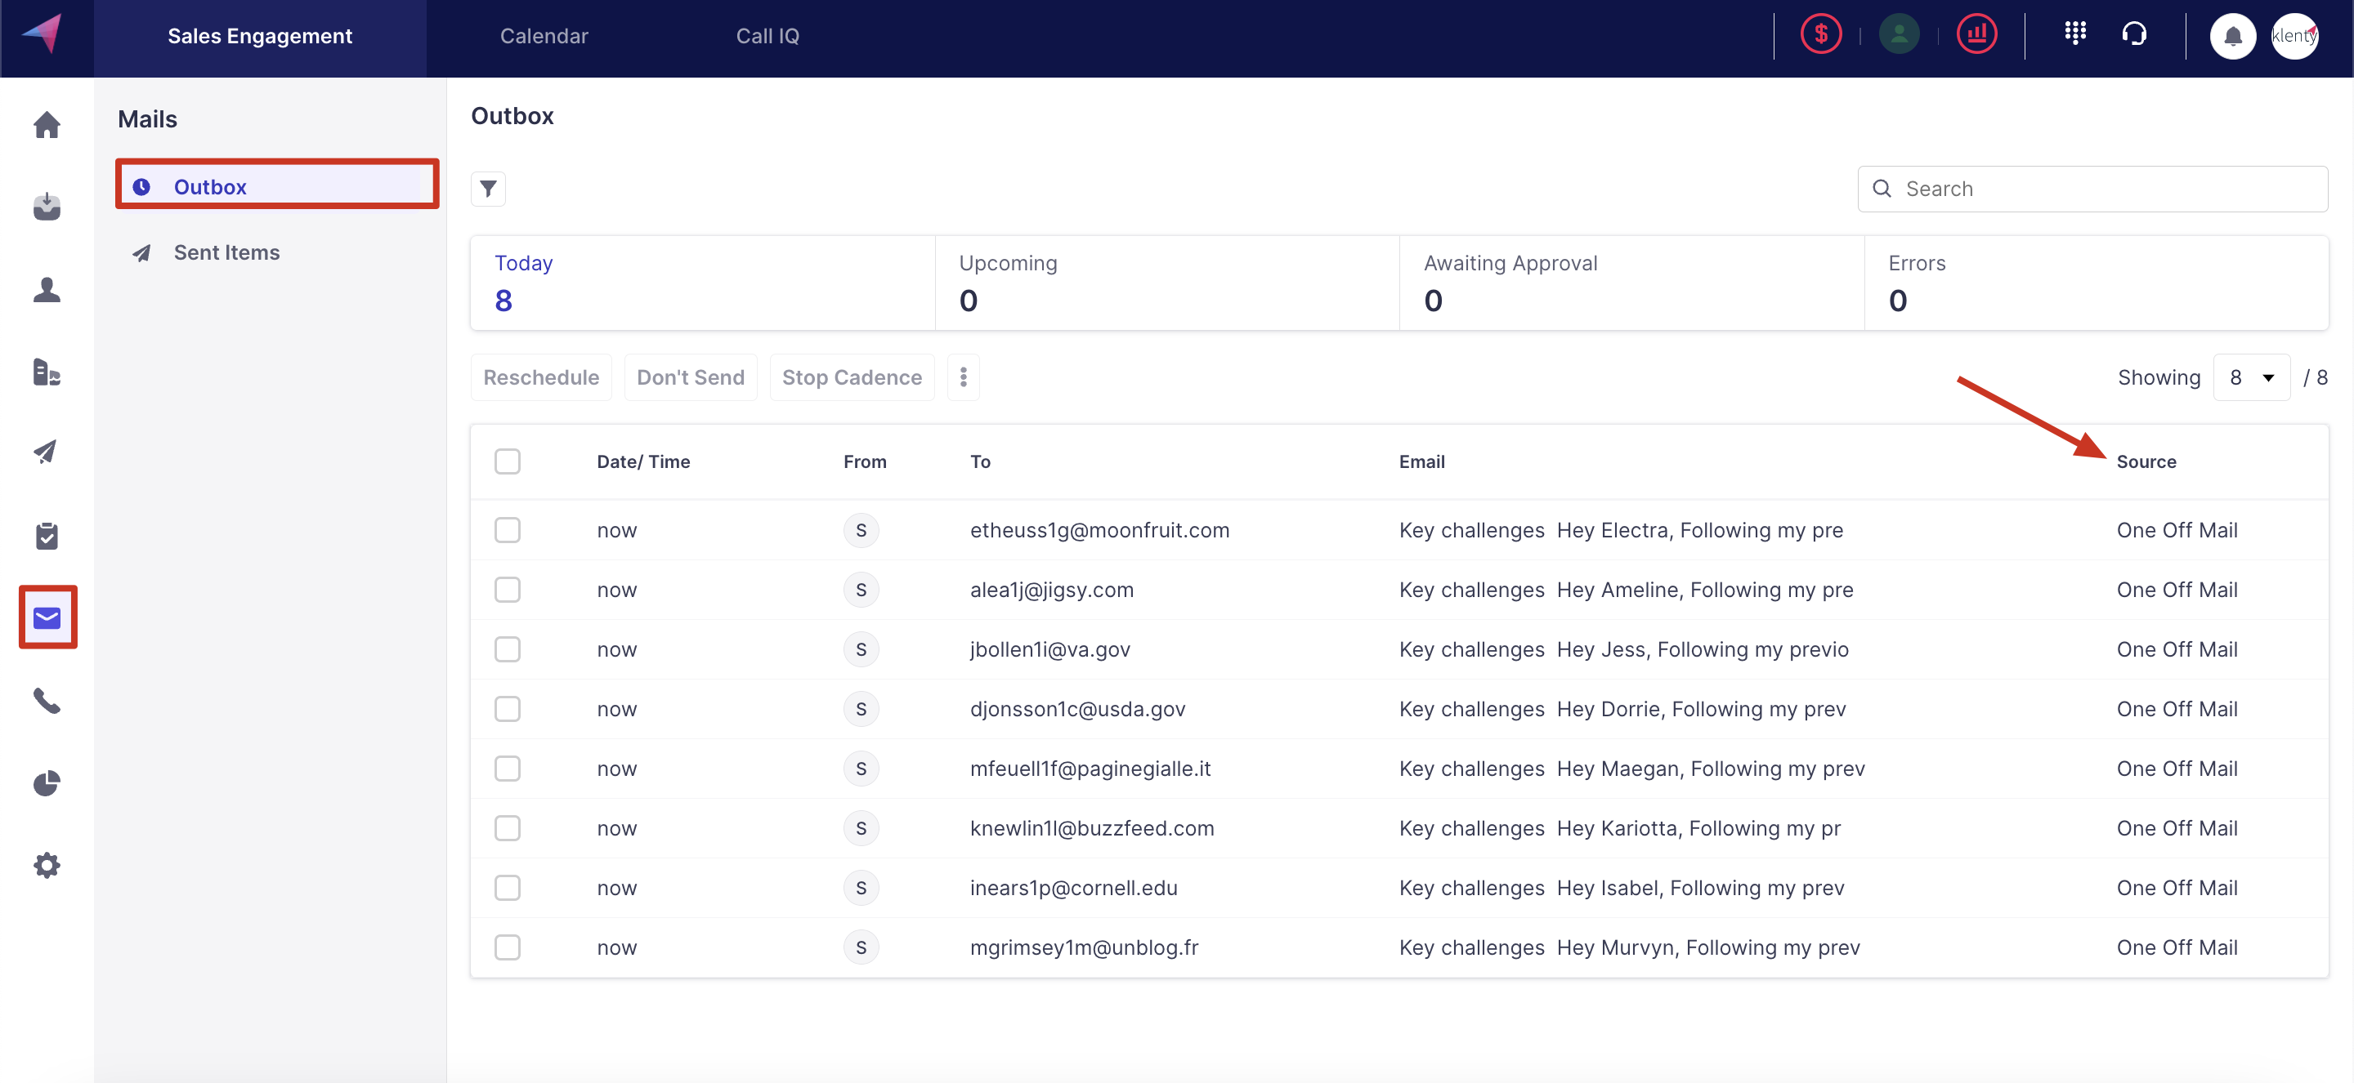
Task: Open the tasks clipboard sidebar icon
Action: point(47,536)
